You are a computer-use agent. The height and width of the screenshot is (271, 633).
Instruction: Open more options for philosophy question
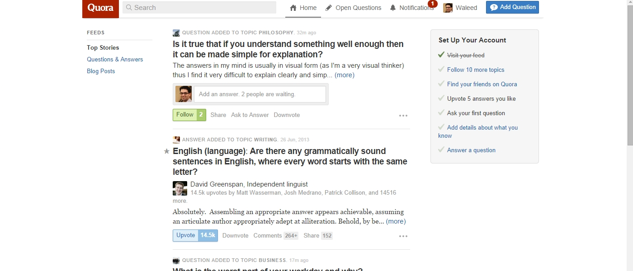[403, 116]
